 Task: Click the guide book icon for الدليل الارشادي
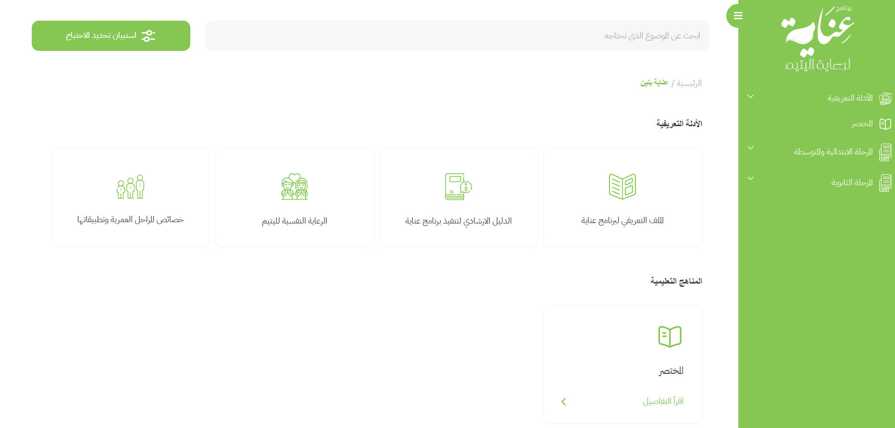458,186
